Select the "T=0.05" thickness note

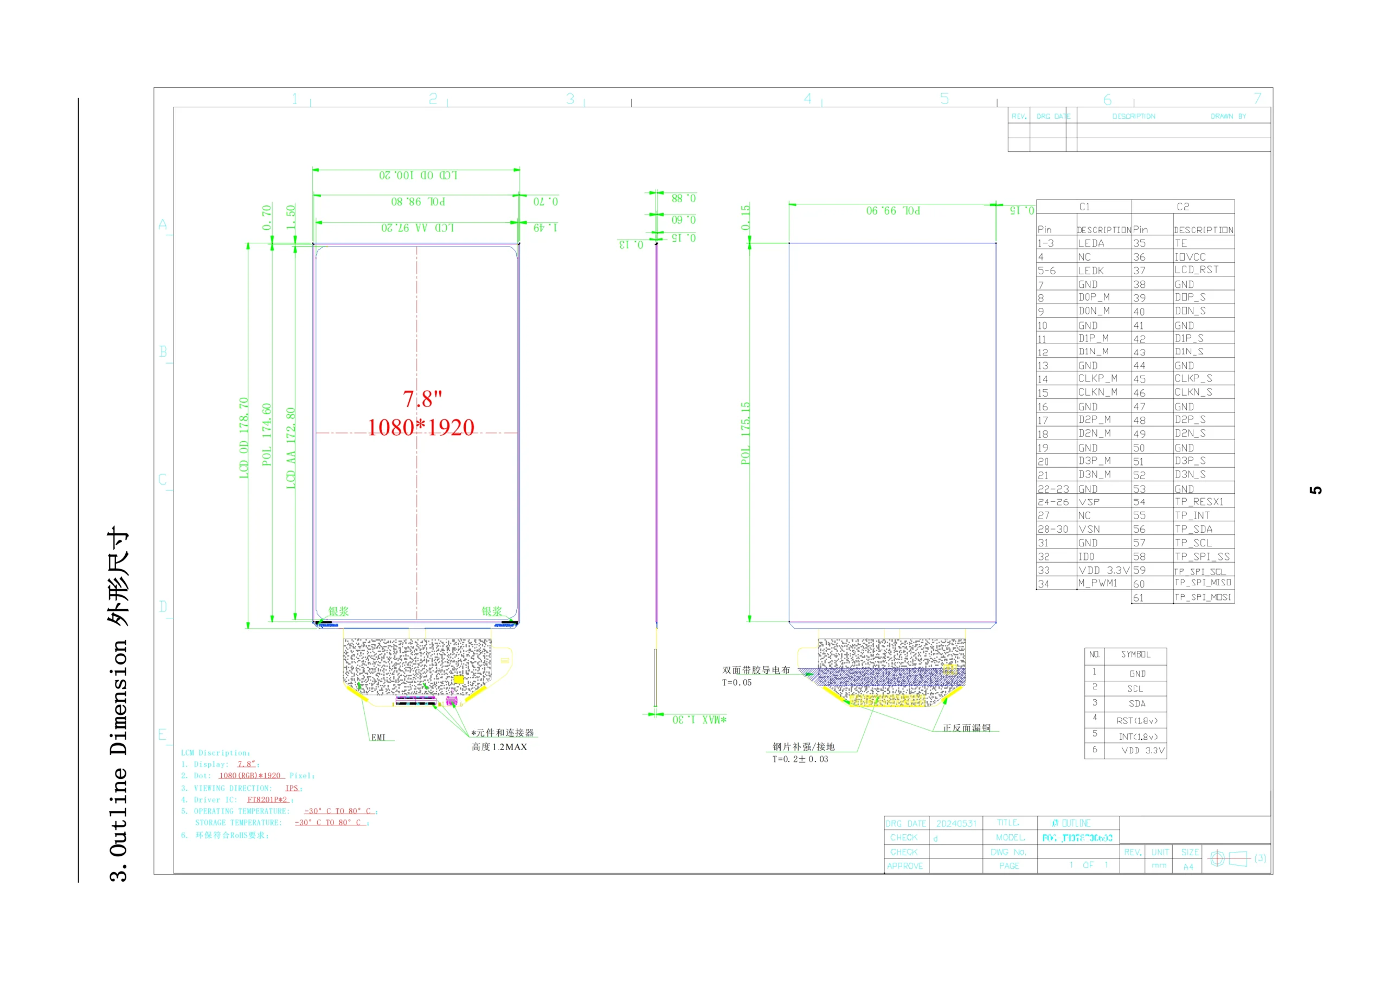click(737, 683)
